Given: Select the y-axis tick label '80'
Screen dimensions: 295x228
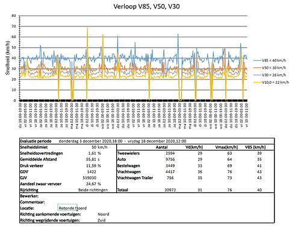Looking at the screenshot, I should [14, 16].
